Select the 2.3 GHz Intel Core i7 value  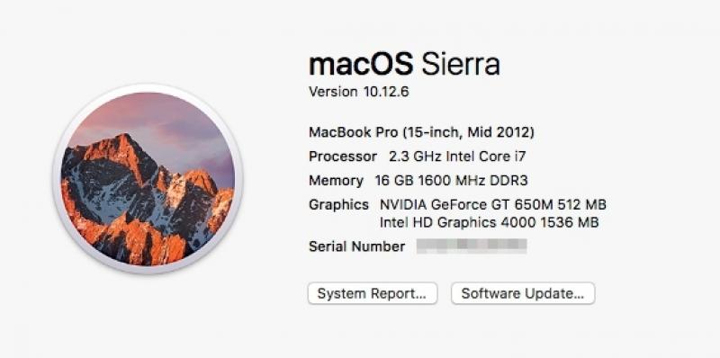click(457, 157)
